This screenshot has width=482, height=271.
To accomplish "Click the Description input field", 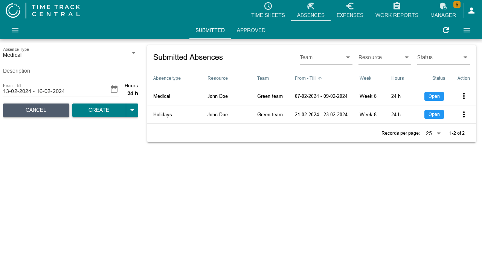I will (x=70, y=71).
